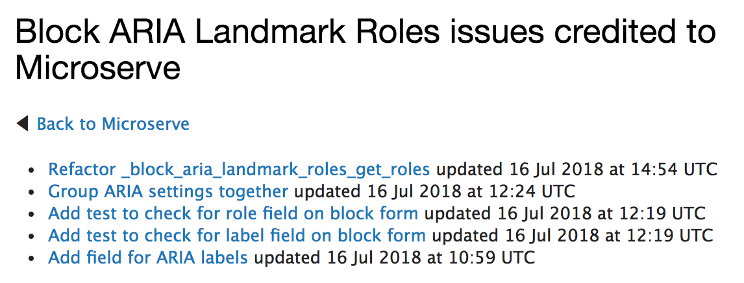Open the role field test issue link
The height and width of the screenshot is (283, 744).
point(233,214)
